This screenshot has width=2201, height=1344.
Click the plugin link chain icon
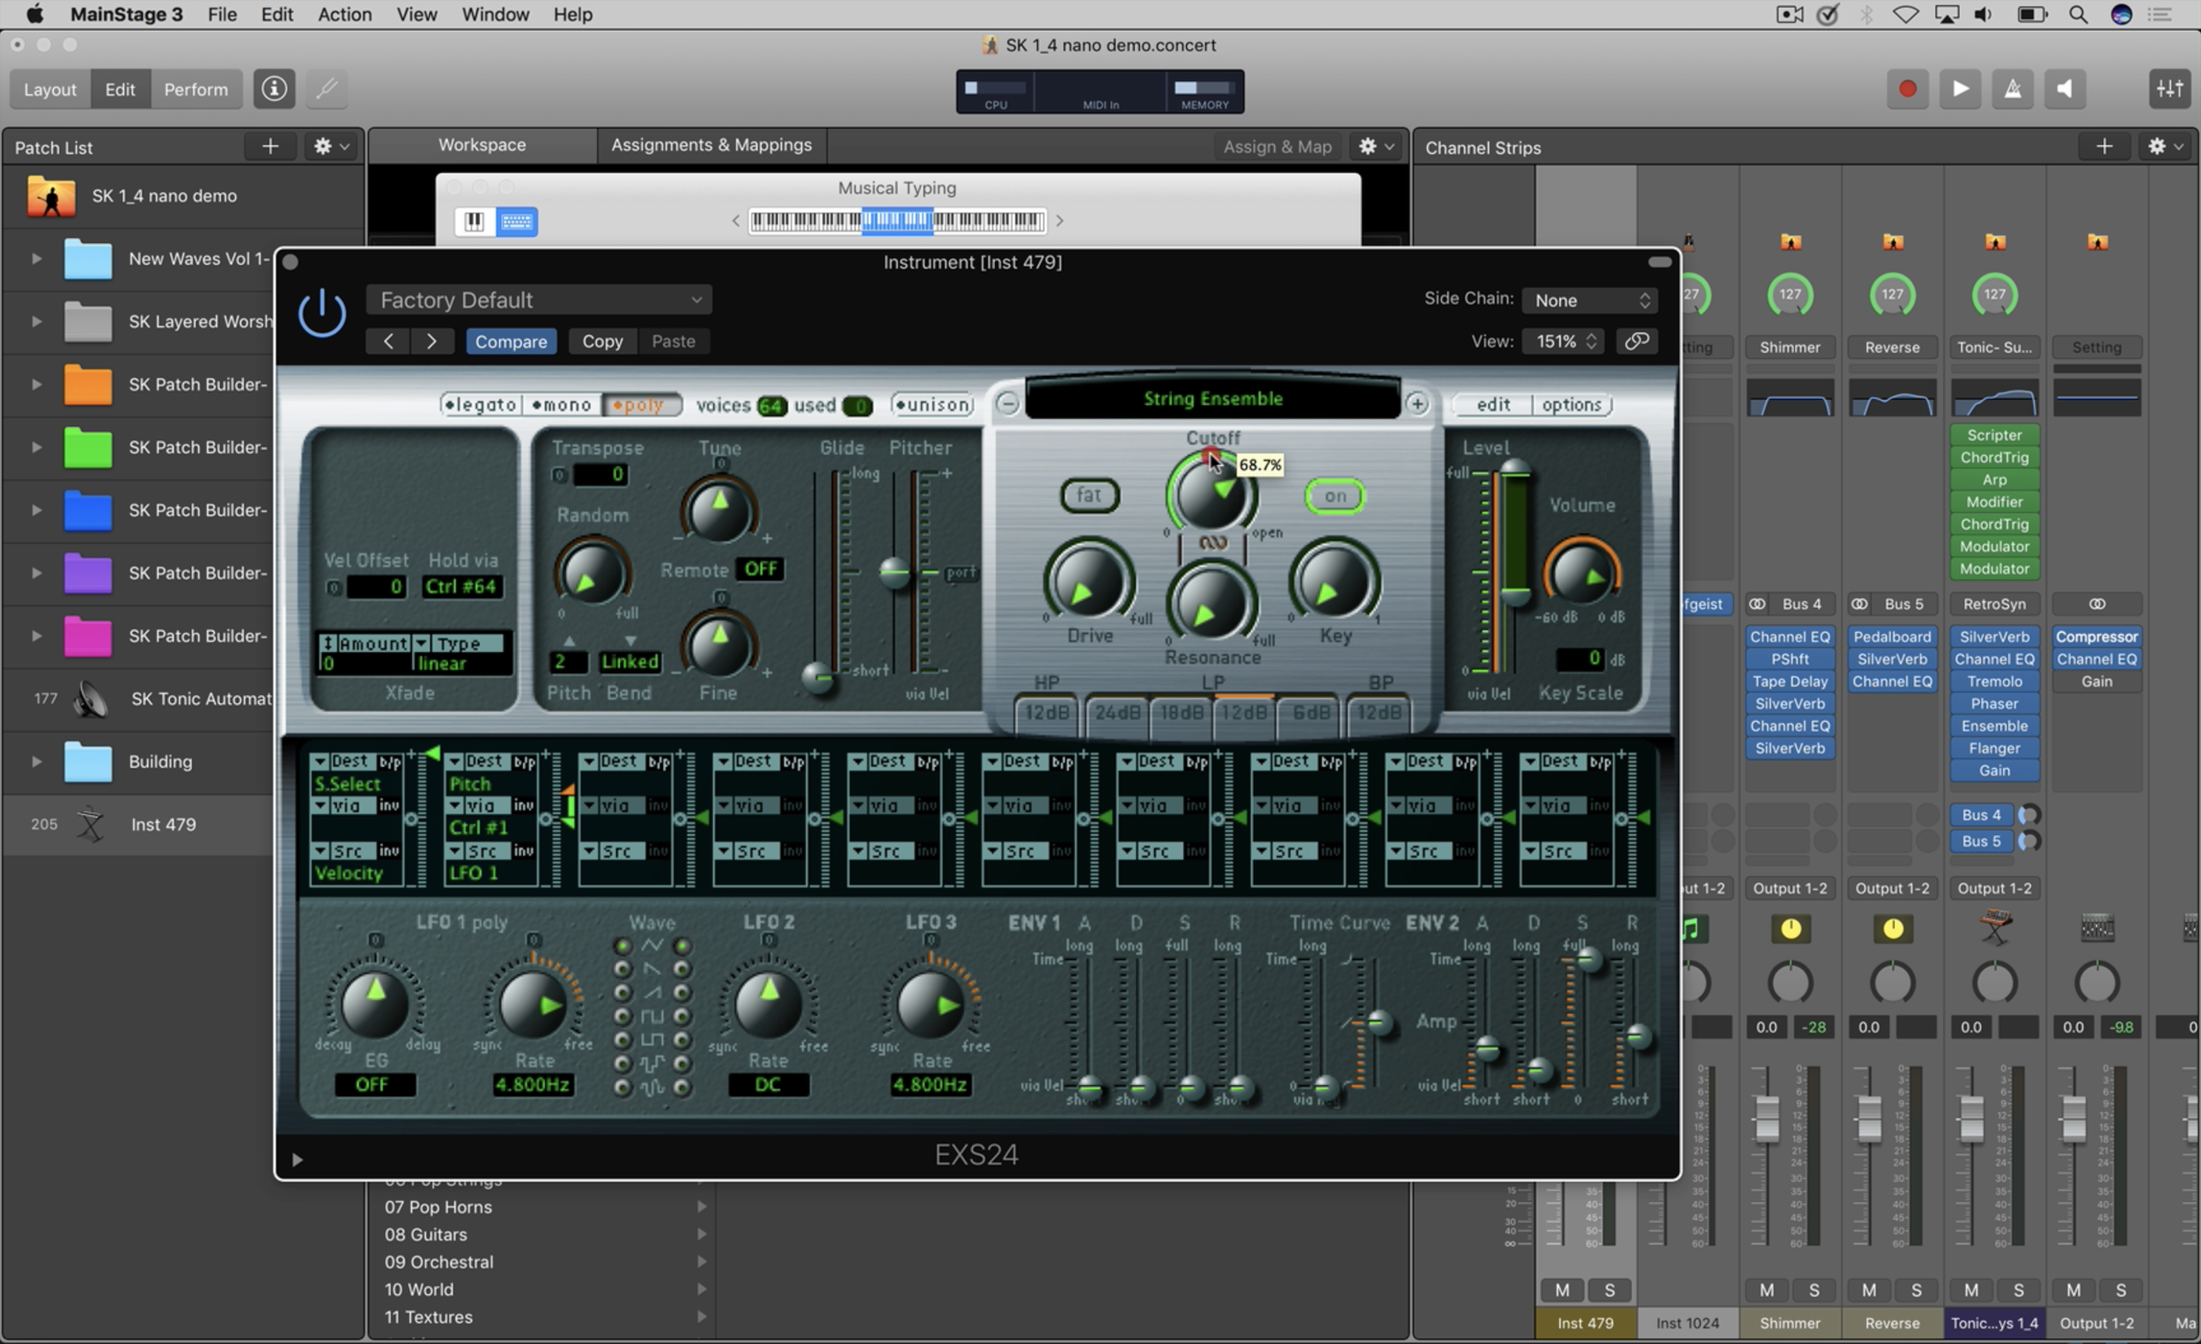point(1637,342)
